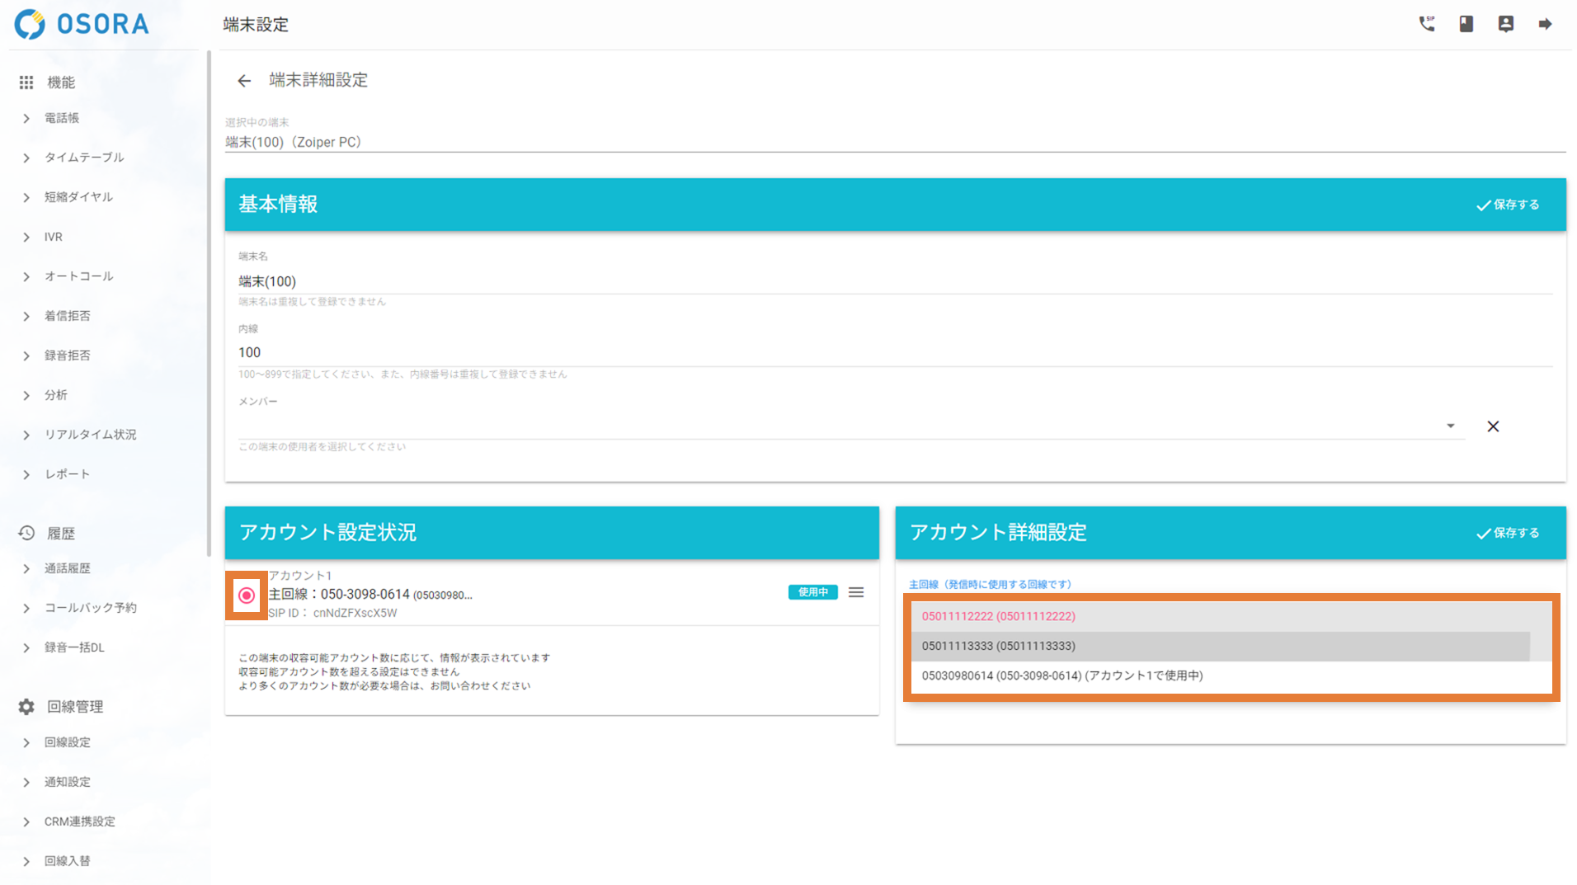
Task: Open the account profile icon
Action: (x=1505, y=24)
